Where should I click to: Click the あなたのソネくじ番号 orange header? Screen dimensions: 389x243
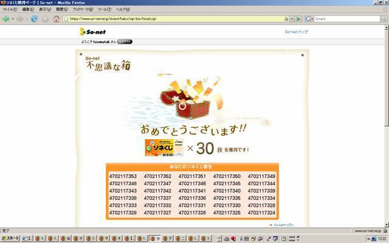pyautogui.click(x=192, y=166)
